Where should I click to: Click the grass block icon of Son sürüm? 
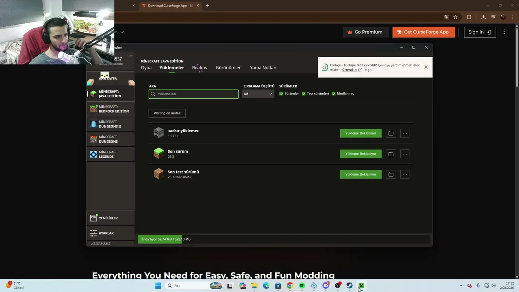pyautogui.click(x=159, y=153)
